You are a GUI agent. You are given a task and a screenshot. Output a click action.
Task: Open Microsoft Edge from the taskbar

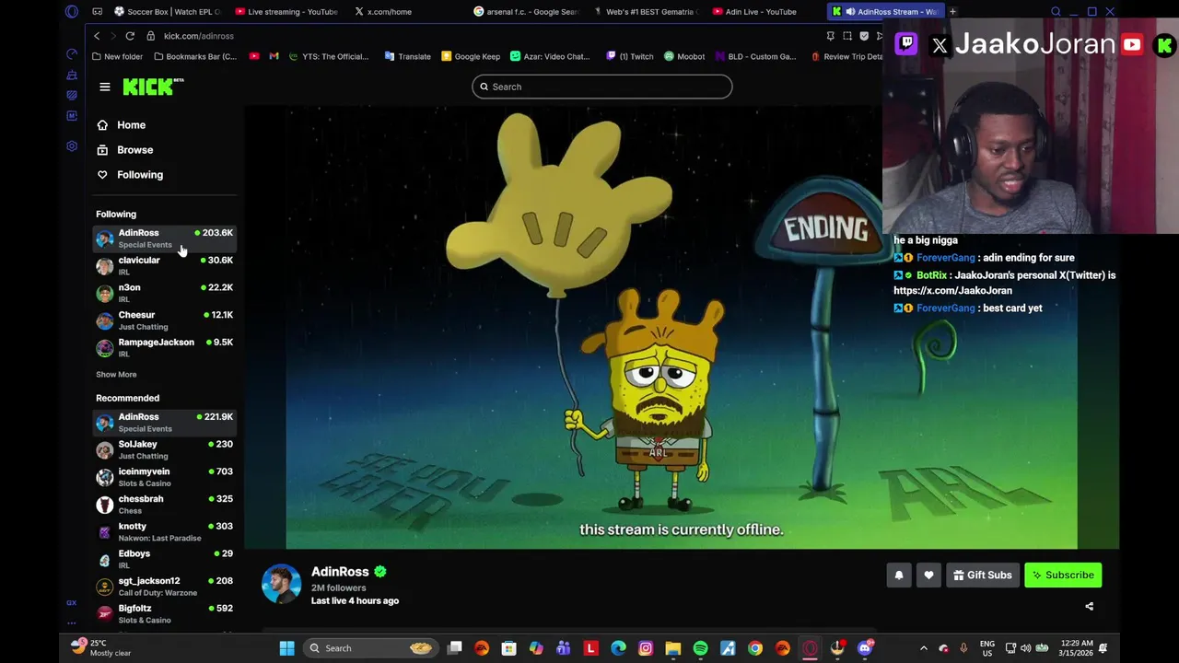click(x=618, y=649)
